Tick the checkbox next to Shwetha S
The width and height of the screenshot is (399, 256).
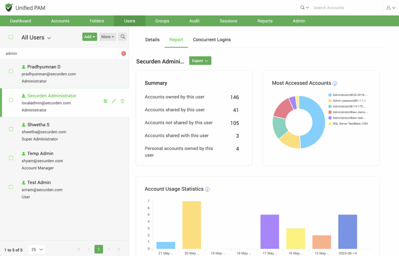(11, 129)
